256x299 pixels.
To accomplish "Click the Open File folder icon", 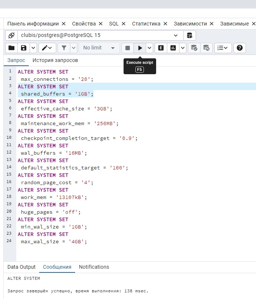I will tap(11, 48).
